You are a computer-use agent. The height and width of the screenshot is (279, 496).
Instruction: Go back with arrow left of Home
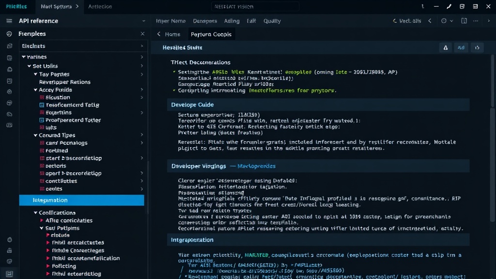159,34
